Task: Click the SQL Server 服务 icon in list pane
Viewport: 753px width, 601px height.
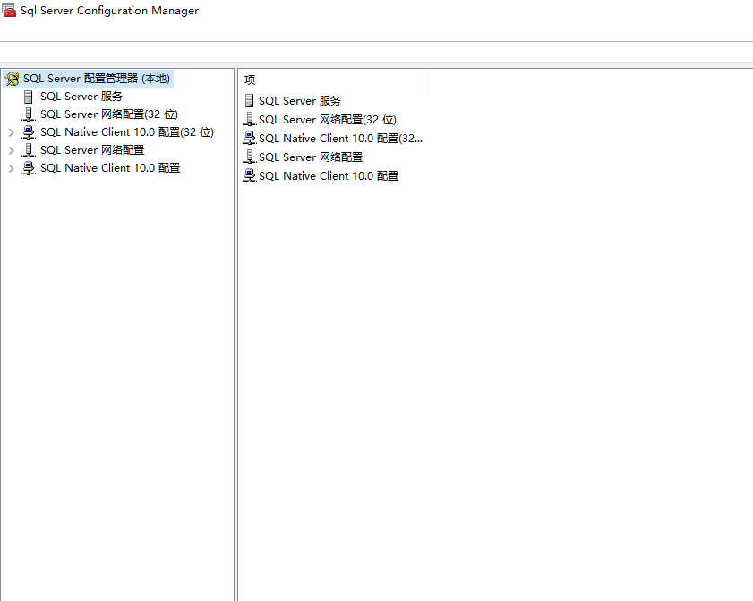Action: click(x=249, y=101)
